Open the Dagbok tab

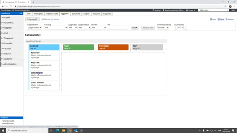pos(86,14)
